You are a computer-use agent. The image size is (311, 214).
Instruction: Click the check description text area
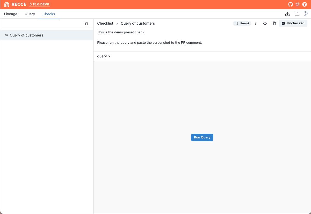tap(149, 38)
